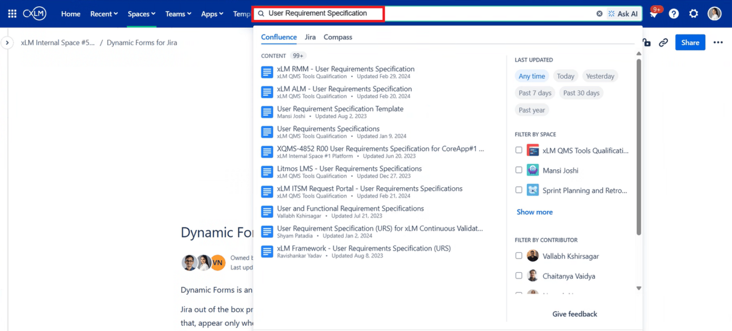Image resolution: width=732 pixels, height=331 pixels.
Task: Check the xLM QMS Tools Qualification space filter
Action: [518, 151]
